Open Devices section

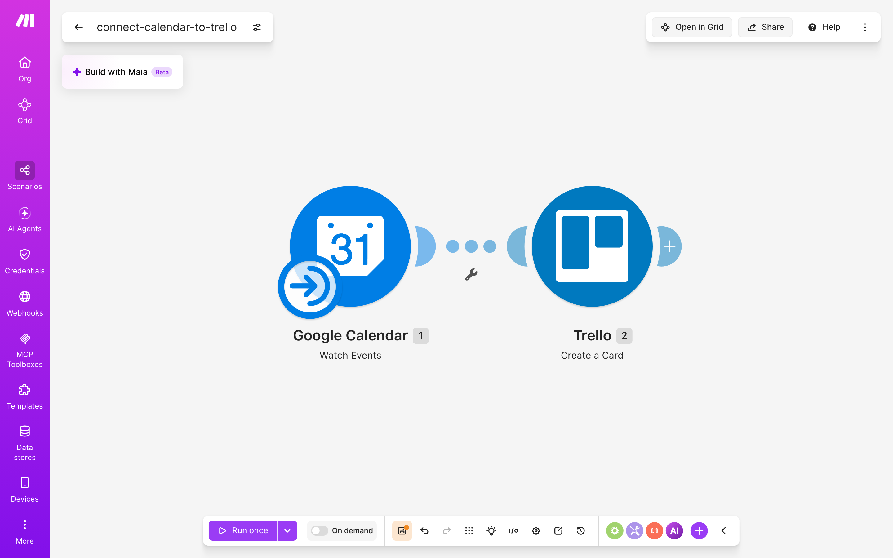point(25,490)
